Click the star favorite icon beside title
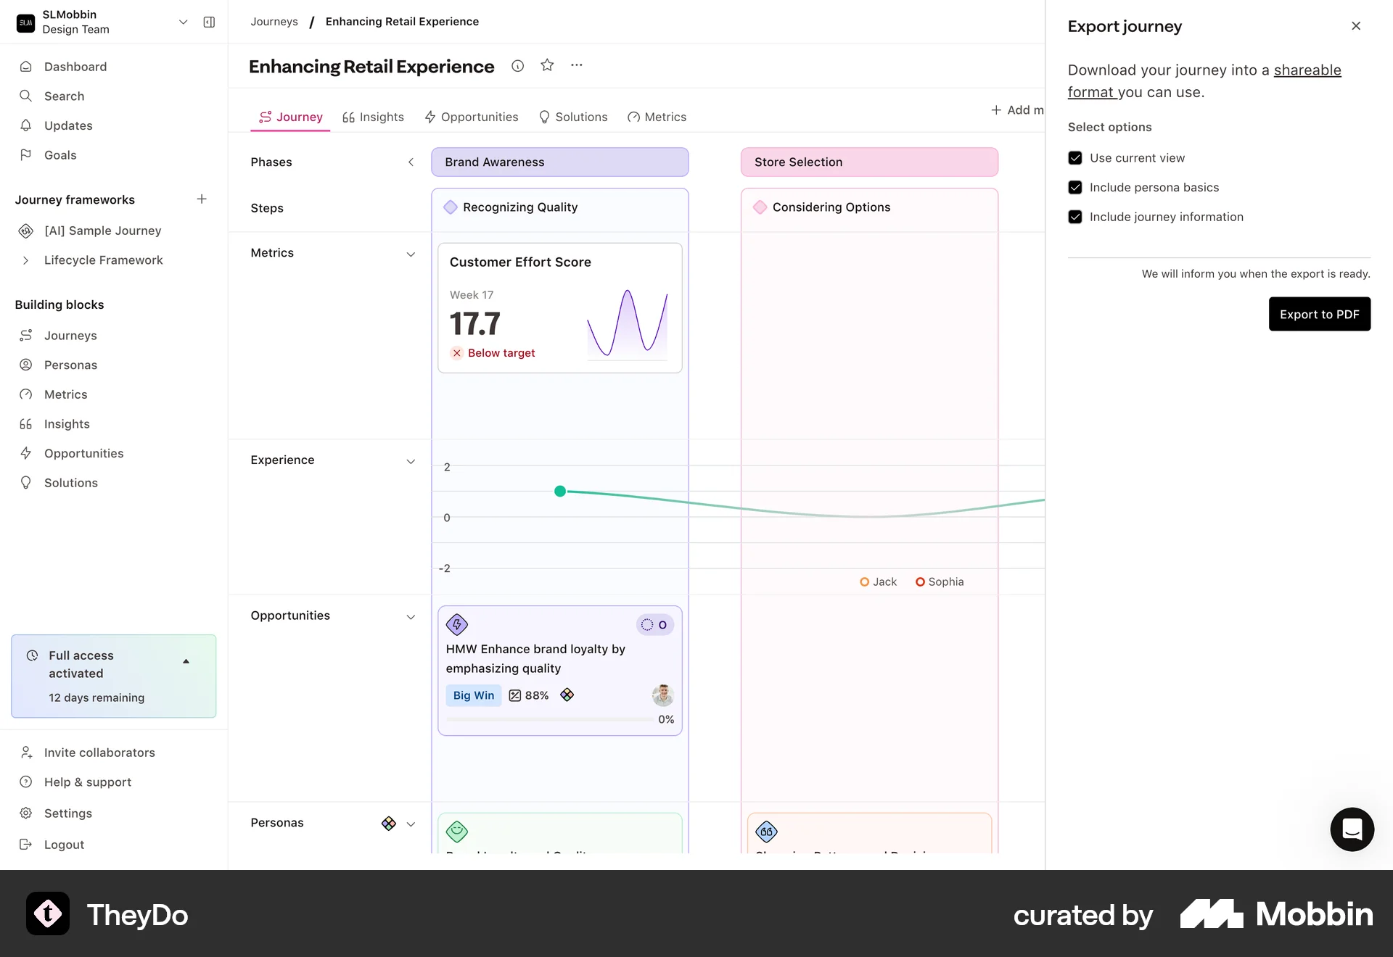The height and width of the screenshot is (957, 1393). (547, 65)
